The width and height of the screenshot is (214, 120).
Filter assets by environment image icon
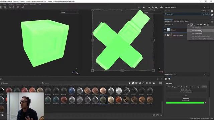pos(154,83)
